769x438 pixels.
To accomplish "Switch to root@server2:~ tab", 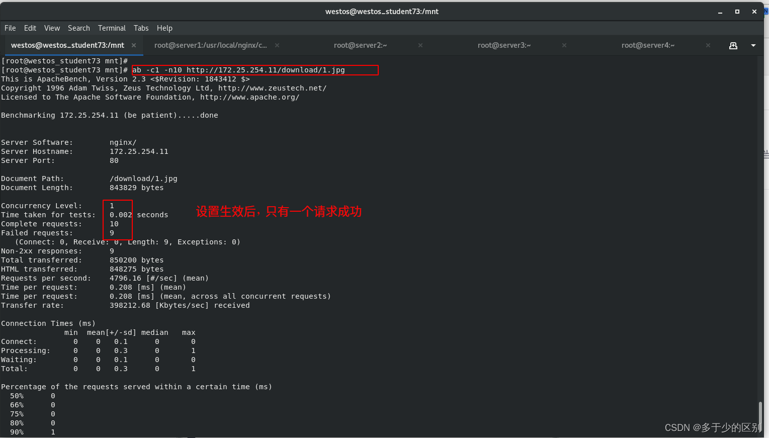I will pos(360,45).
